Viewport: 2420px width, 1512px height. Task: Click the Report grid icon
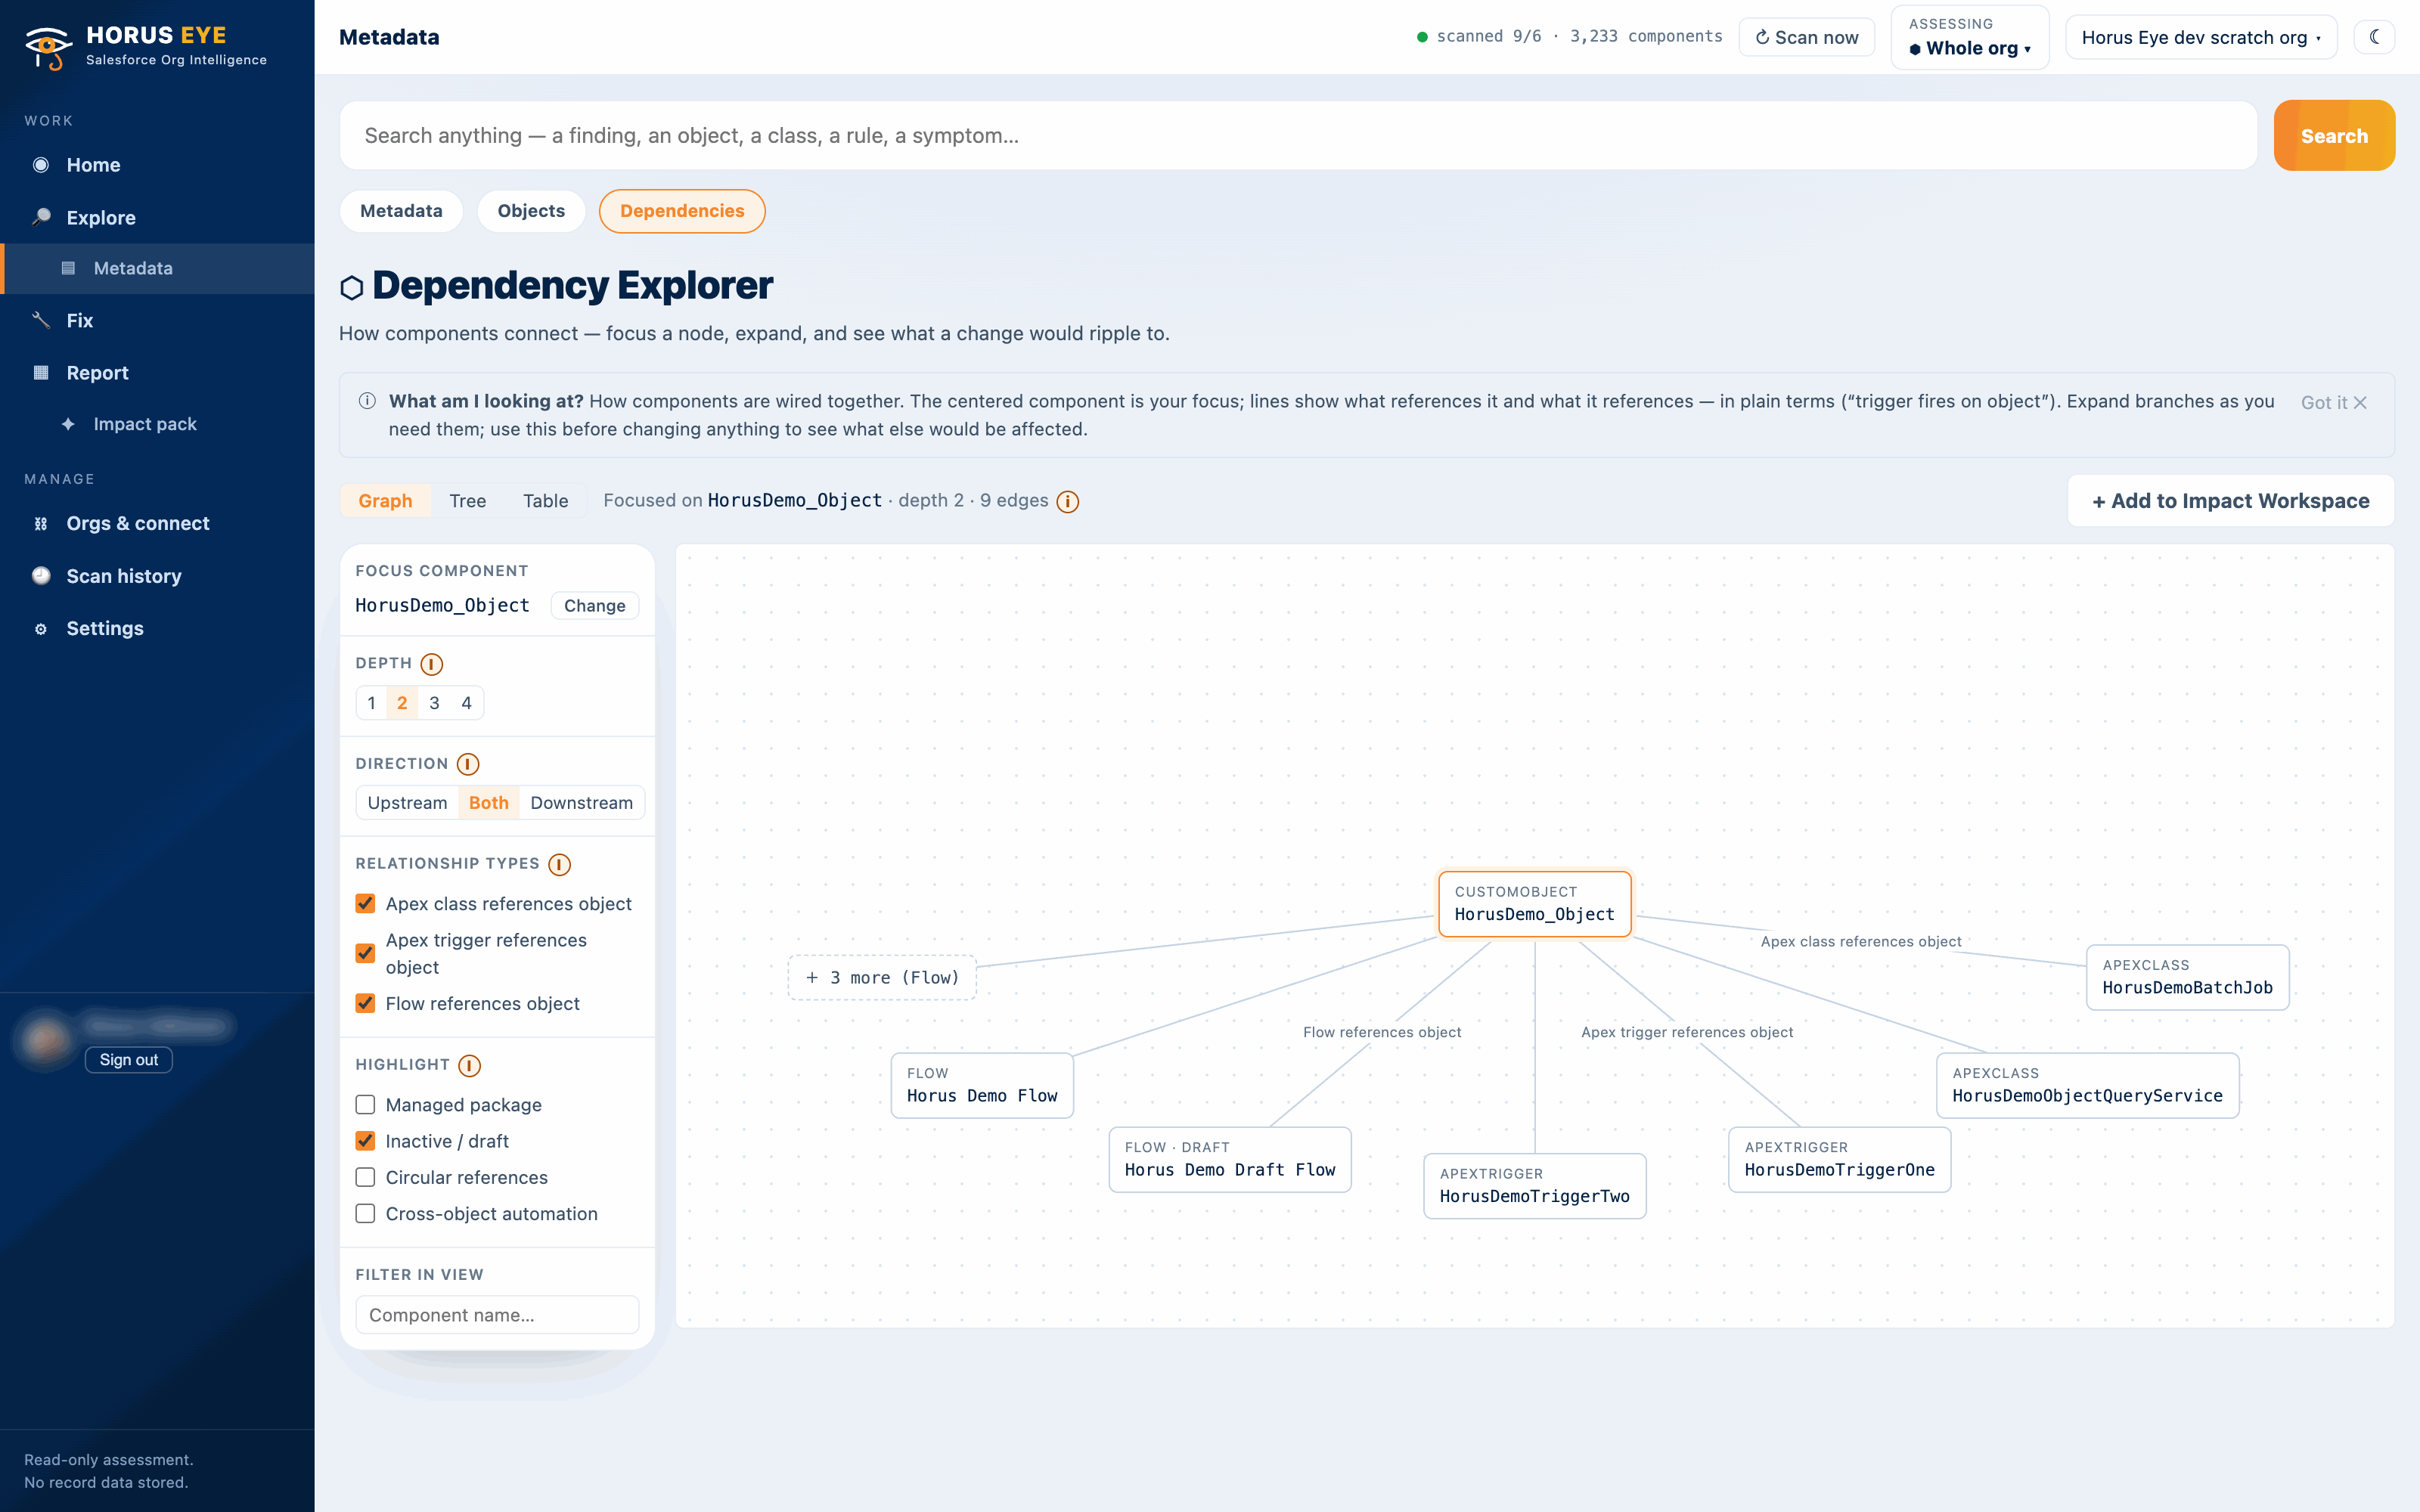tap(41, 372)
